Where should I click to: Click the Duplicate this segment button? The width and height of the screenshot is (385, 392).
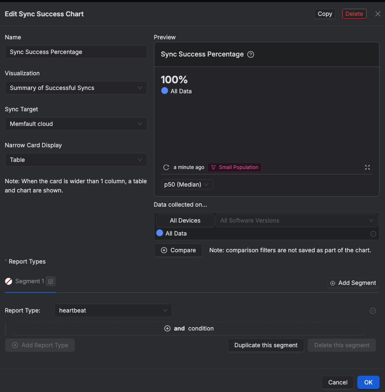266,345
